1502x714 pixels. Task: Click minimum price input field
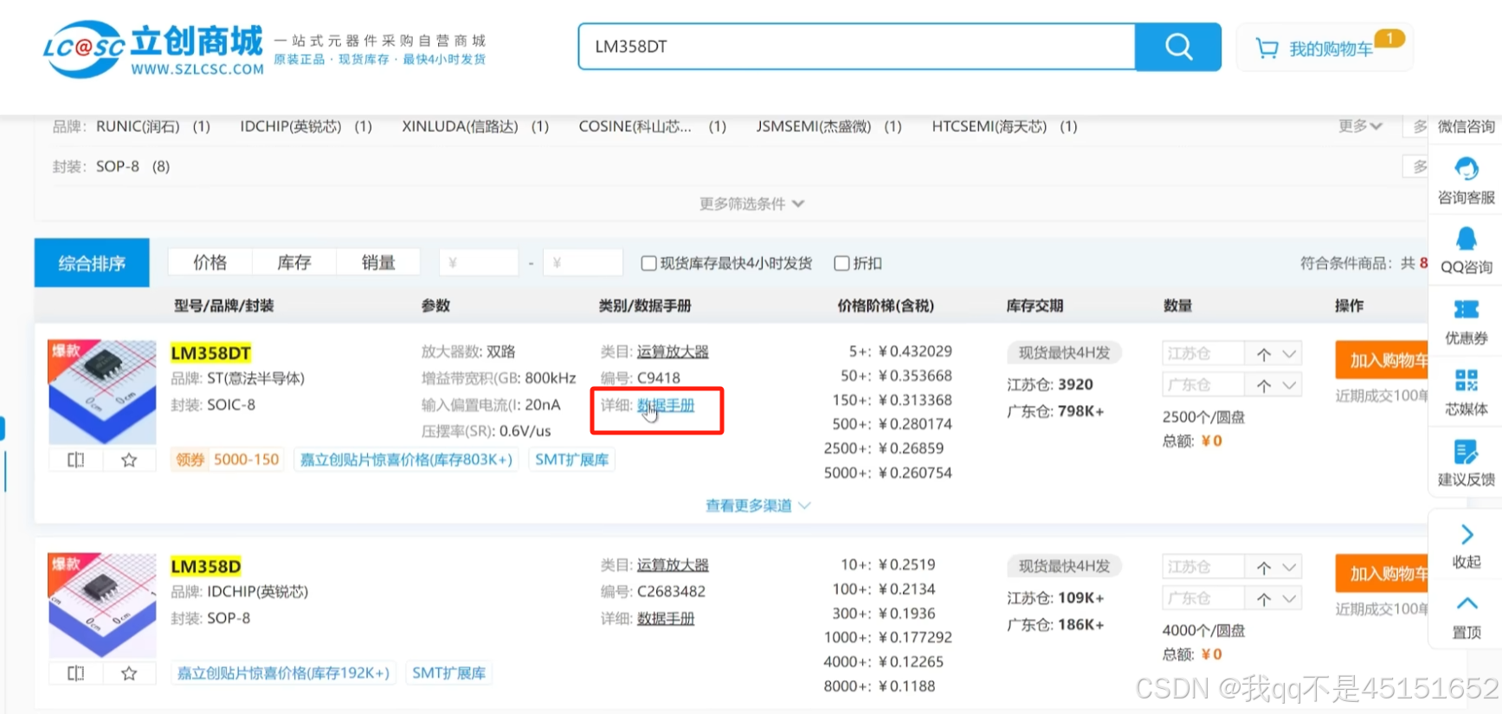(479, 262)
